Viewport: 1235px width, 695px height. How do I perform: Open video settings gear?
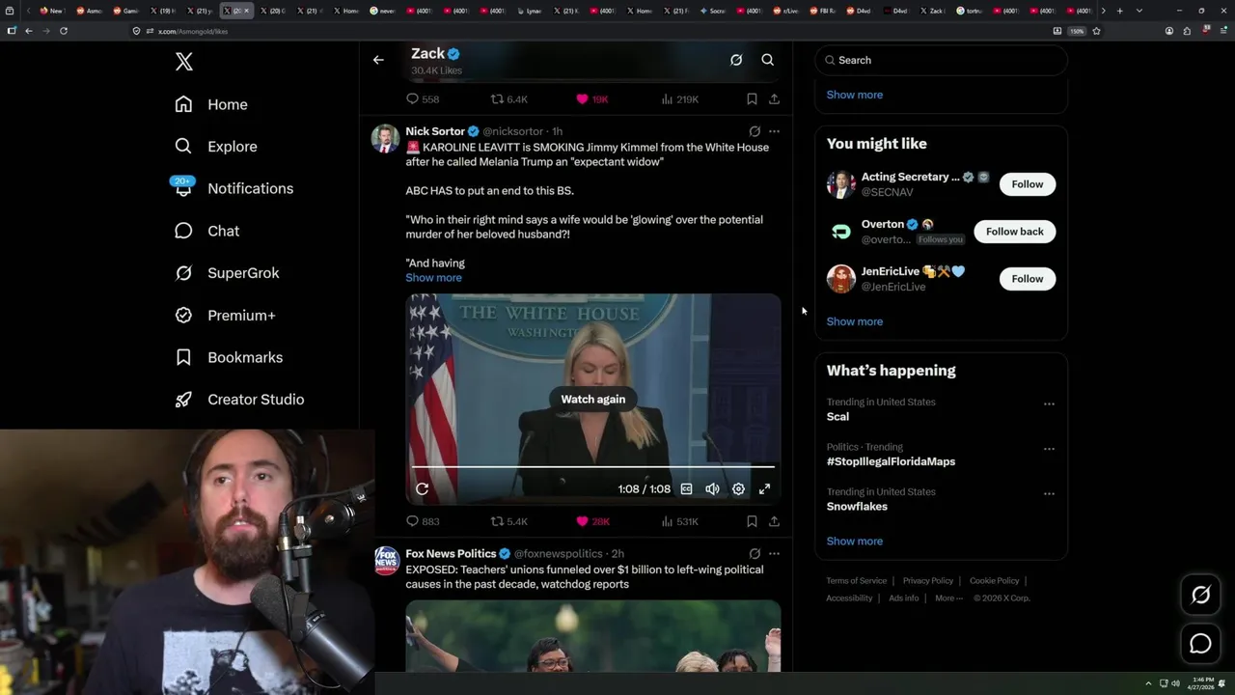[738, 489]
